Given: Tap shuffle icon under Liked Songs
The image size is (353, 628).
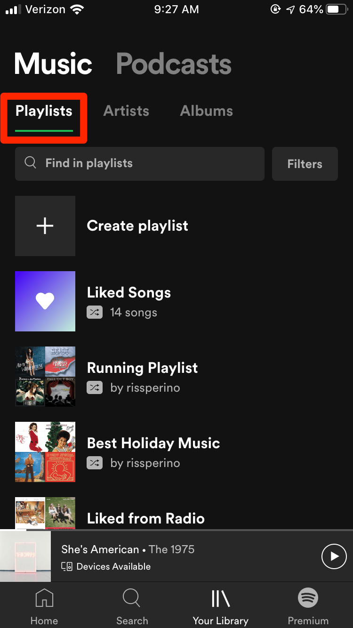Looking at the screenshot, I should coord(95,313).
